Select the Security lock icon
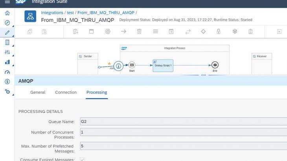This screenshot has height=161, width=287. [218, 31]
